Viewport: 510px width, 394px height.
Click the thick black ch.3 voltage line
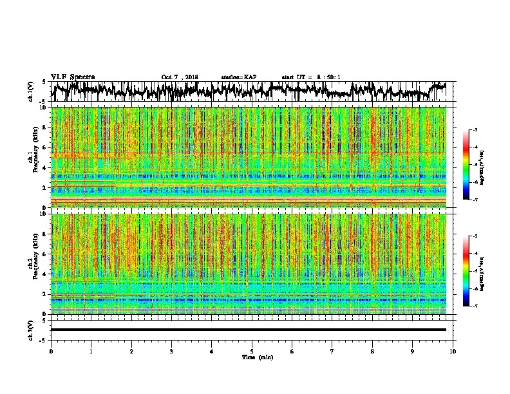pyautogui.click(x=249, y=330)
